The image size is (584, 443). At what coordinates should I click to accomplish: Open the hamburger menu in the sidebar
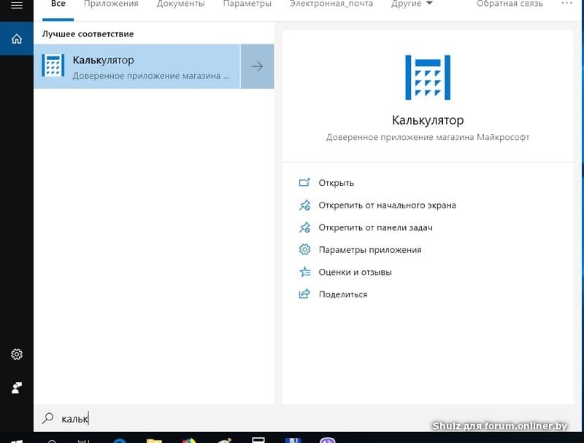16,5
